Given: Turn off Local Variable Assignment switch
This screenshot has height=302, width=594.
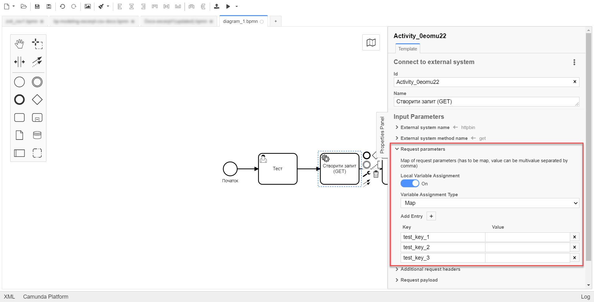Looking at the screenshot, I should coord(410,183).
